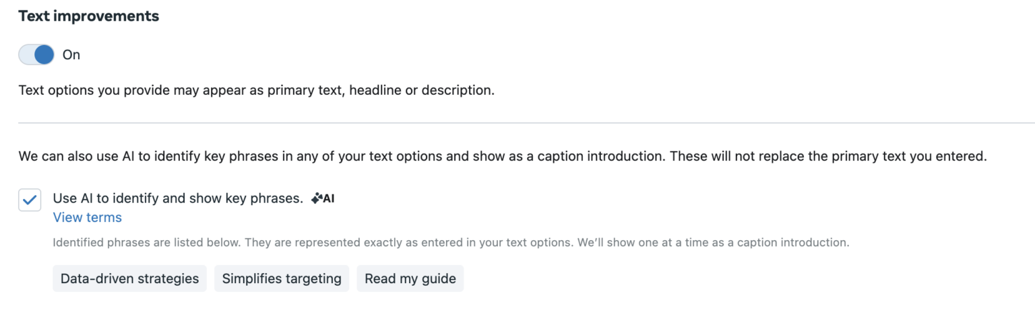
Task: Click the We'll show one at a time sentence
Action: tap(713, 242)
